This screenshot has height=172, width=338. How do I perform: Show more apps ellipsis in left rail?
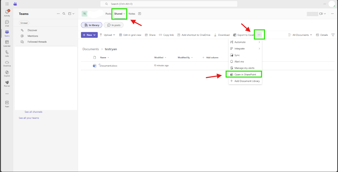(x=7, y=94)
